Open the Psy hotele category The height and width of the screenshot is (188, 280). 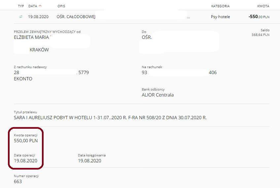point(220,17)
